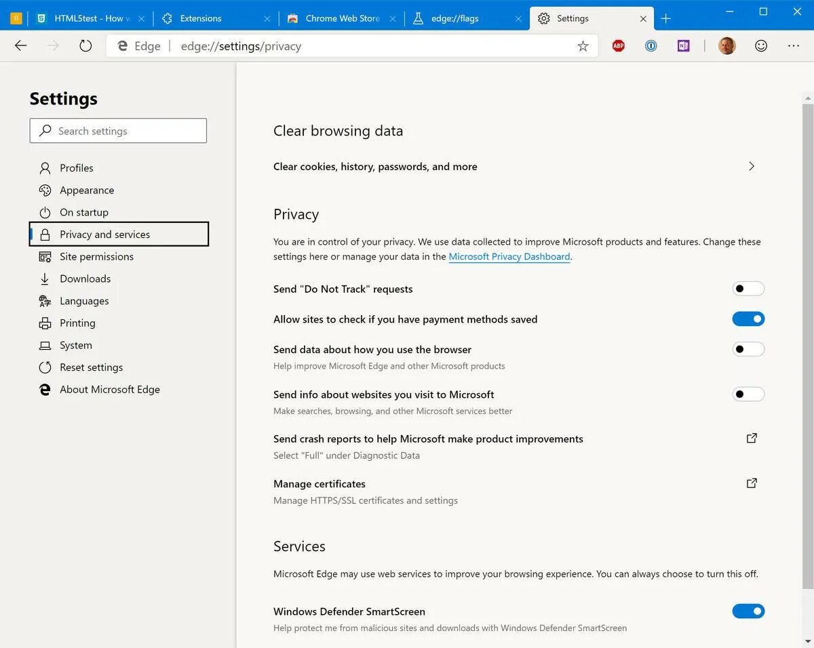
Task: Click Clear cookies, history, passwords, and more
Action: click(x=375, y=166)
